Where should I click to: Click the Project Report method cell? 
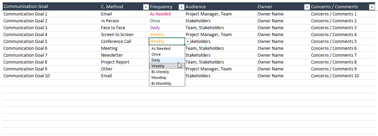coord(125,62)
